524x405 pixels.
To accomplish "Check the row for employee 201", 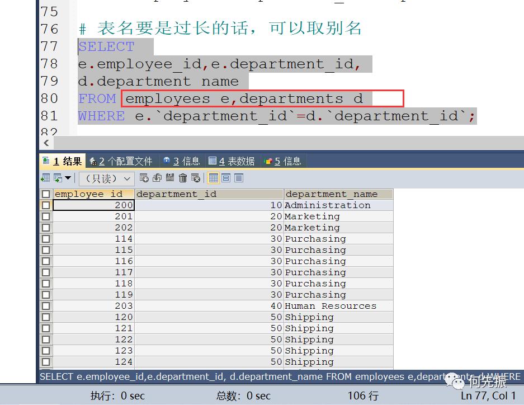I will coord(46,216).
